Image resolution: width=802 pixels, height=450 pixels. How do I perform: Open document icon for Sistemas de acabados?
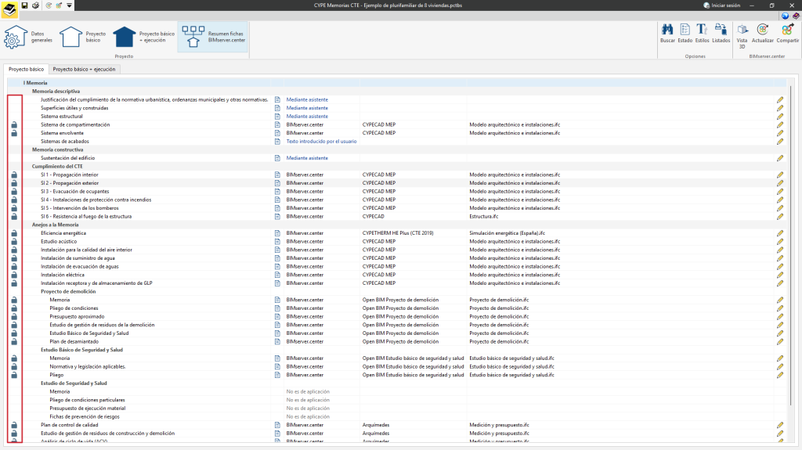pos(277,141)
